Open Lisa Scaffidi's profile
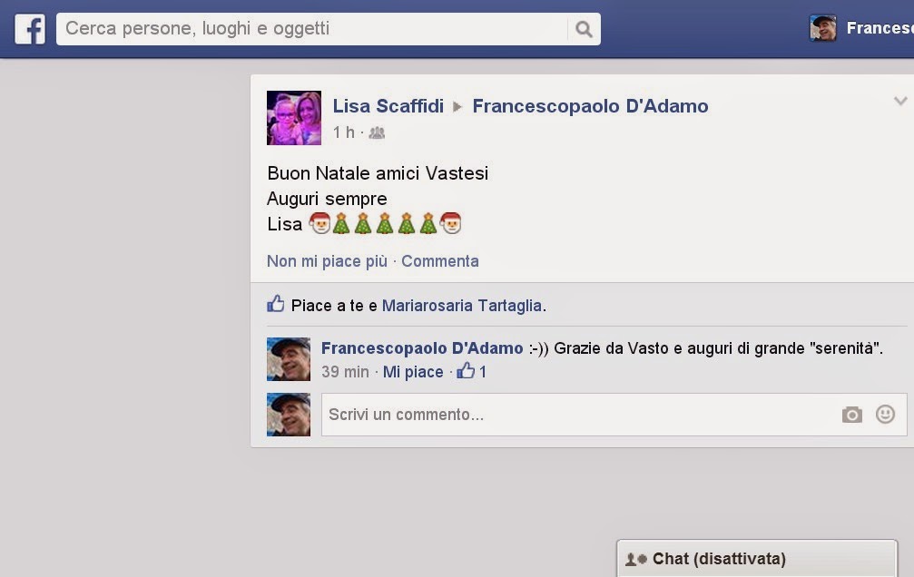 (388, 106)
